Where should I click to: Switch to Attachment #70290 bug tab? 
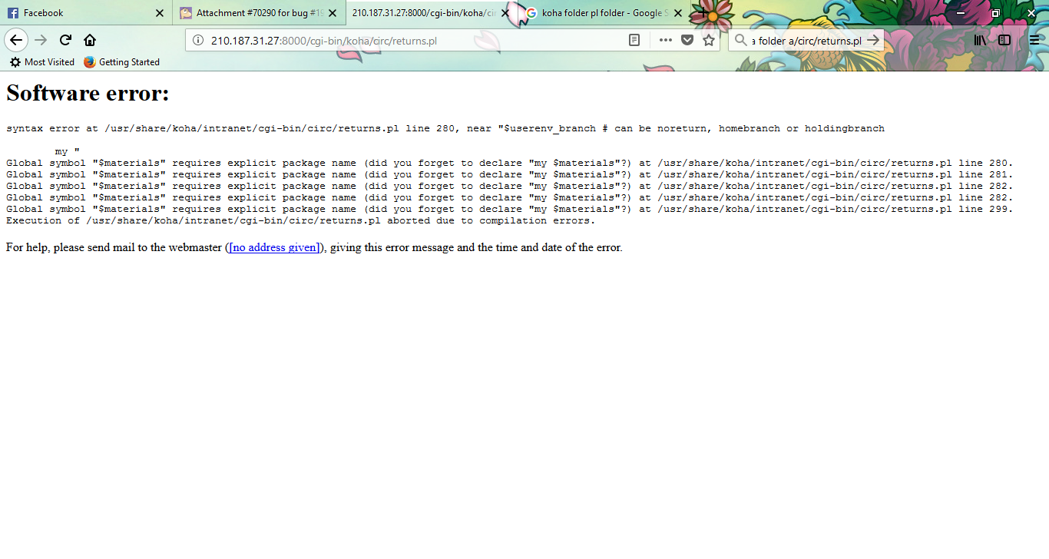coord(253,13)
